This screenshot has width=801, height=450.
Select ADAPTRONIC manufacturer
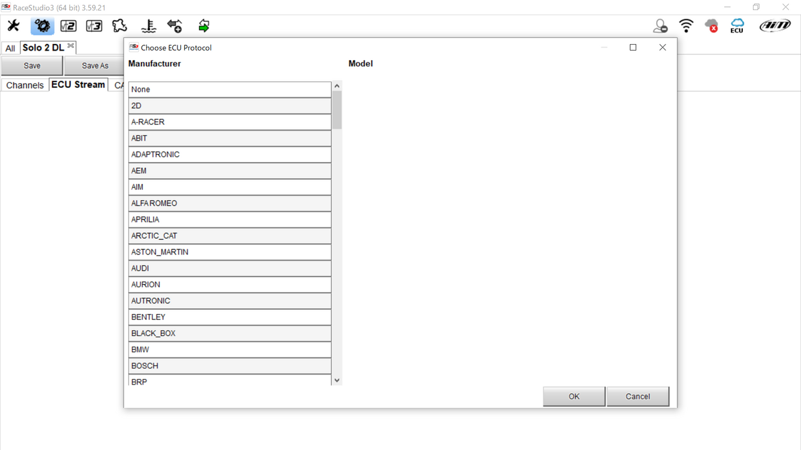tap(230, 155)
